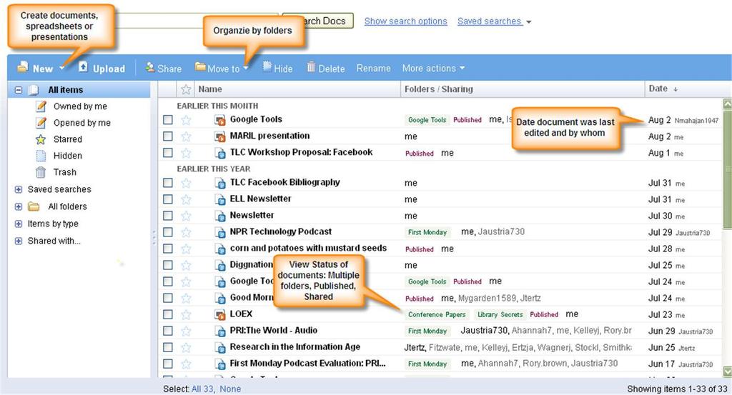The width and height of the screenshot is (732, 395).
Task: Click the scrollbar down arrow
Action: click(727, 371)
